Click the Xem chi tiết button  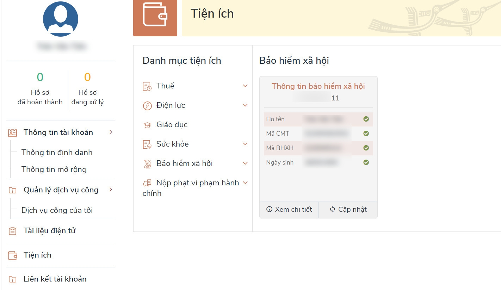289,210
